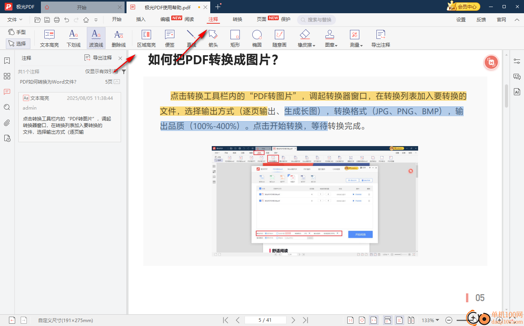Select the 文本高亮 text highlight tool
The height and width of the screenshot is (326, 524).
coord(49,38)
